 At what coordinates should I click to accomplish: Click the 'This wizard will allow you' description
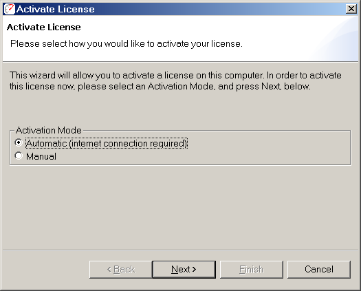(x=175, y=76)
